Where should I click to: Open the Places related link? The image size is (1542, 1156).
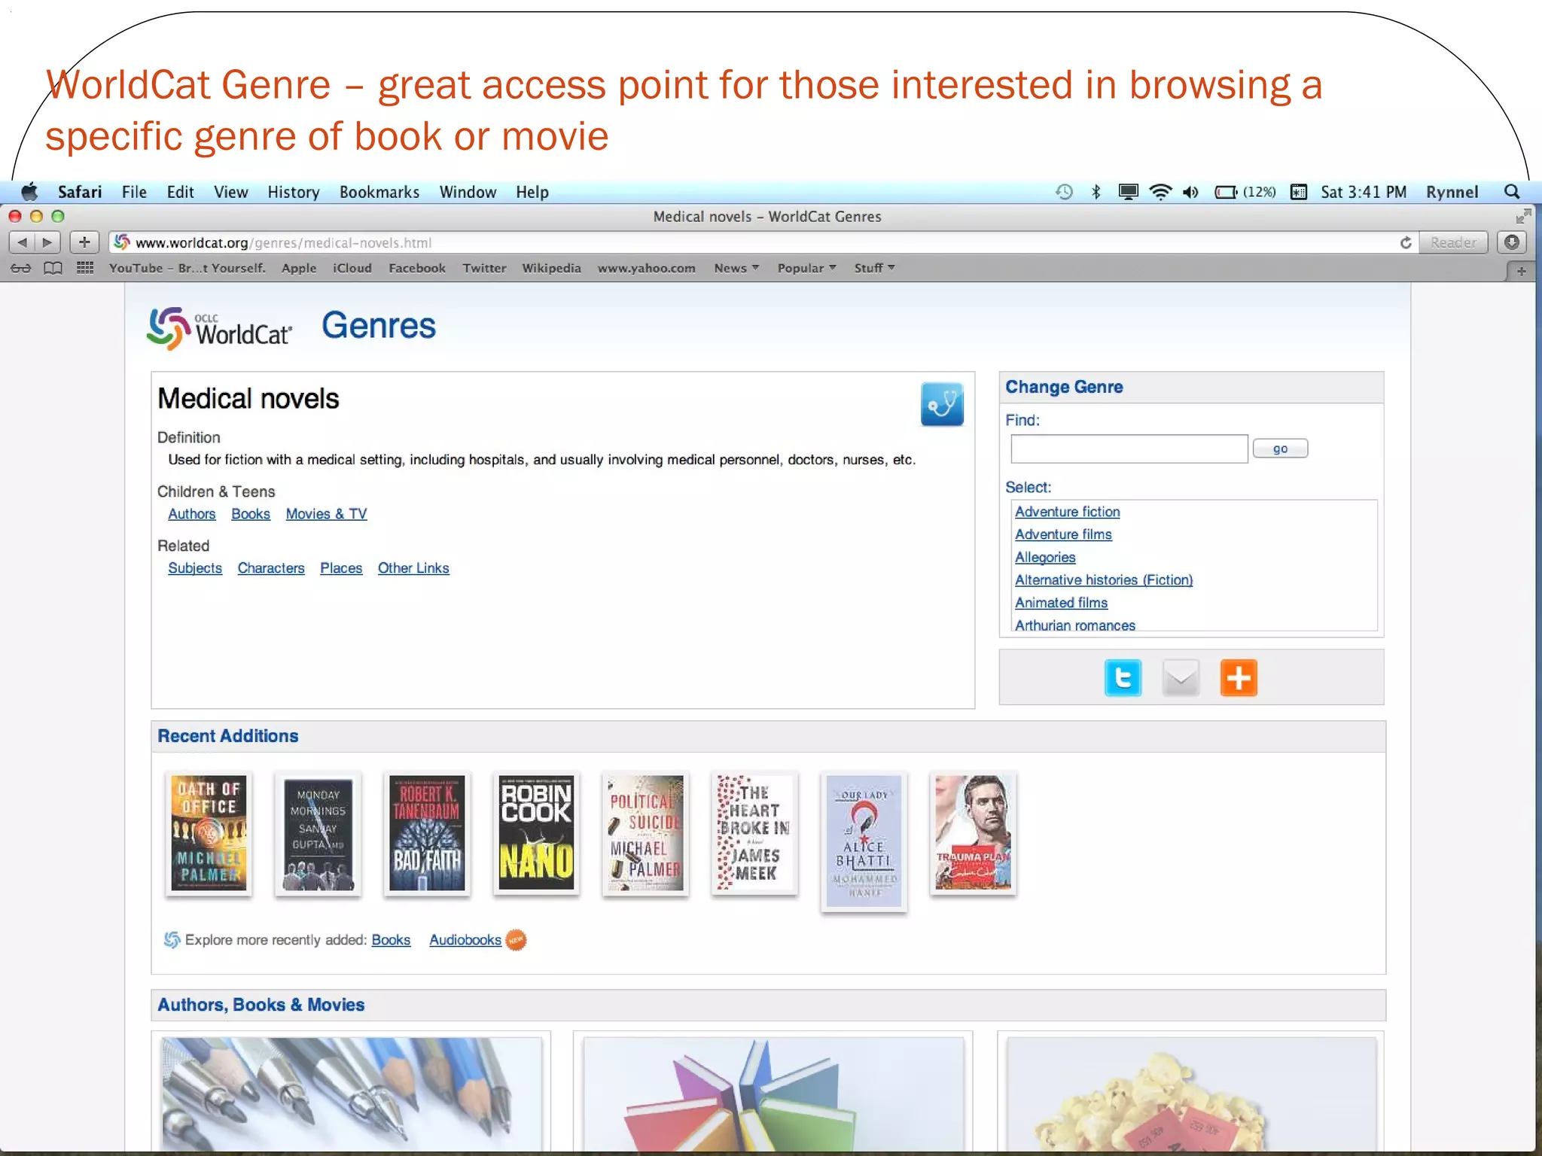point(341,568)
